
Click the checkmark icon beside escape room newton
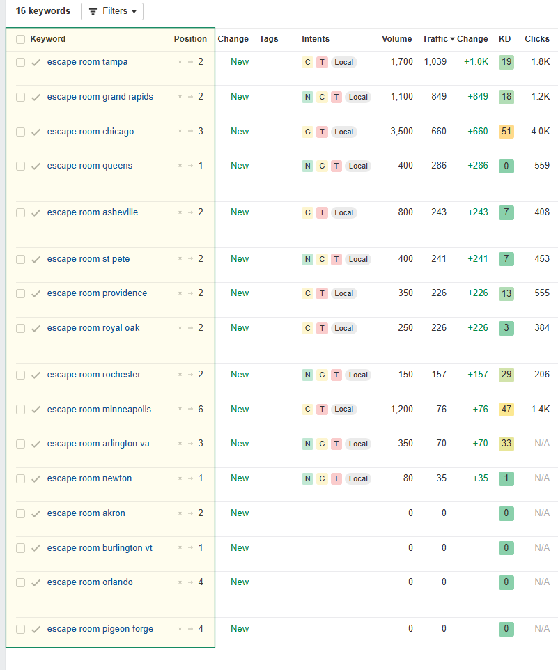pos(36,479)
